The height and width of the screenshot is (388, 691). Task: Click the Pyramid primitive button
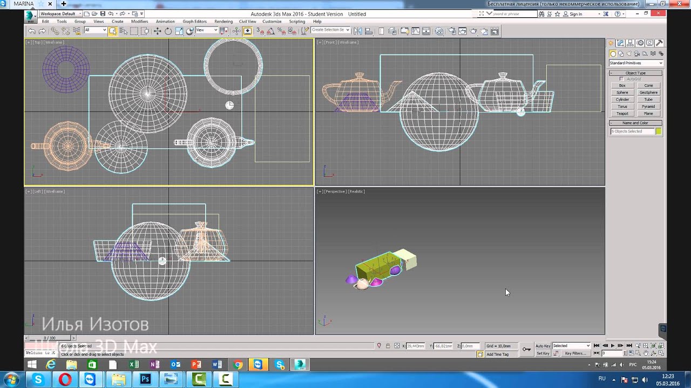[648, 107]
